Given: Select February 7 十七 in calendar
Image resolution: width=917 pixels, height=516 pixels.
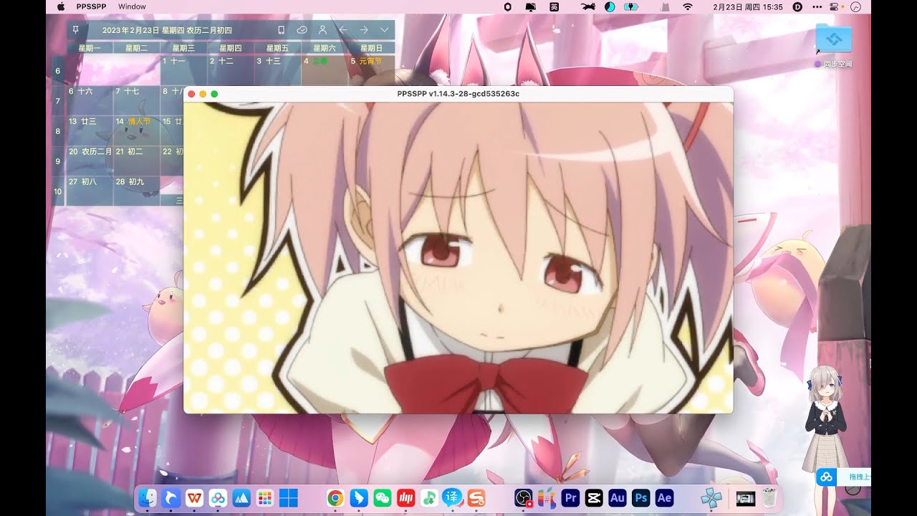Looking at the screenshot, I should click(x=137, y=100).
